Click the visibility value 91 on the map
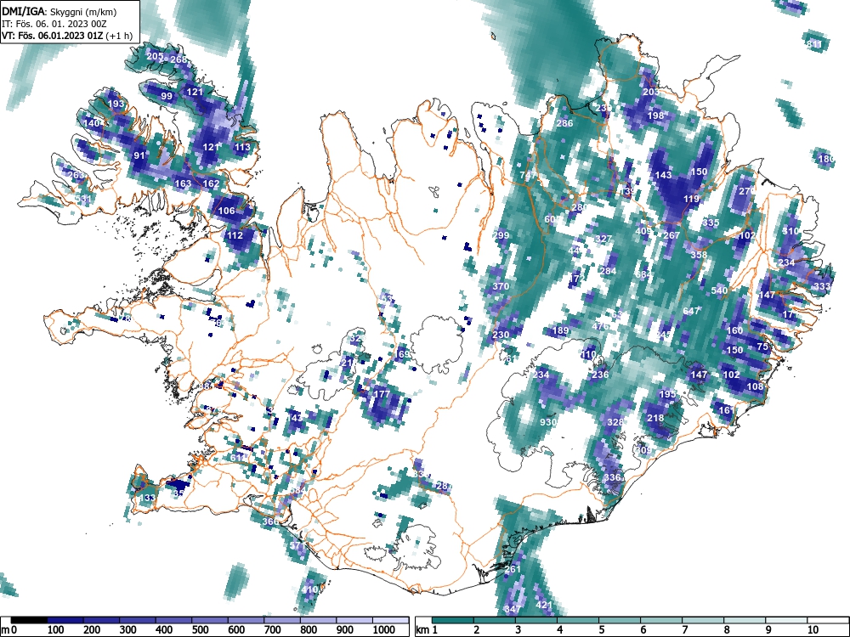 (139, 155)
